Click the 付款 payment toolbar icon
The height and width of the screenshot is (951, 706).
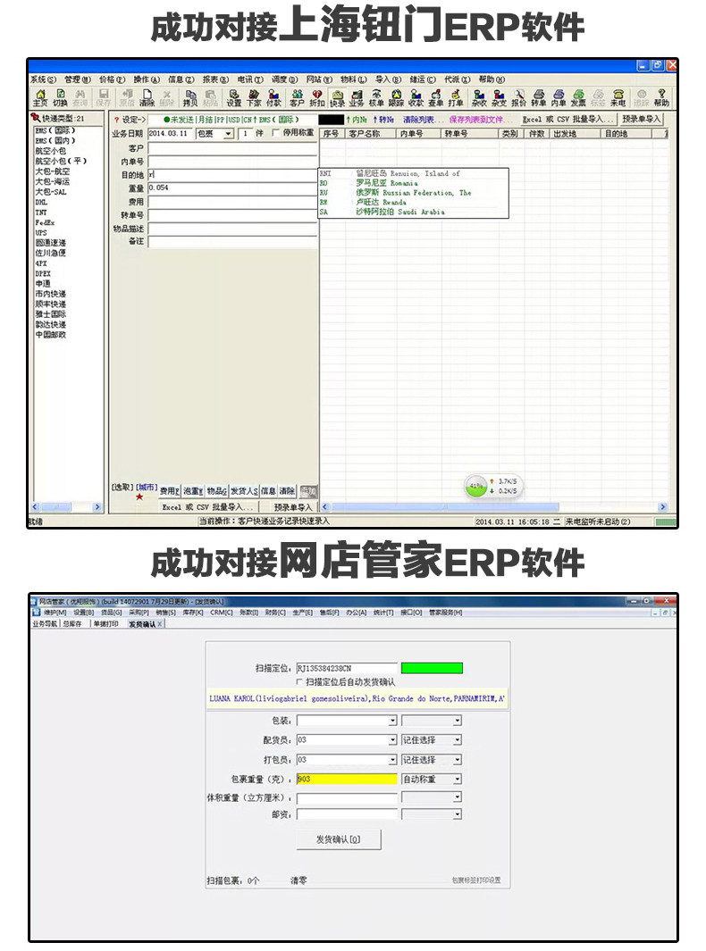pos(273,97)
